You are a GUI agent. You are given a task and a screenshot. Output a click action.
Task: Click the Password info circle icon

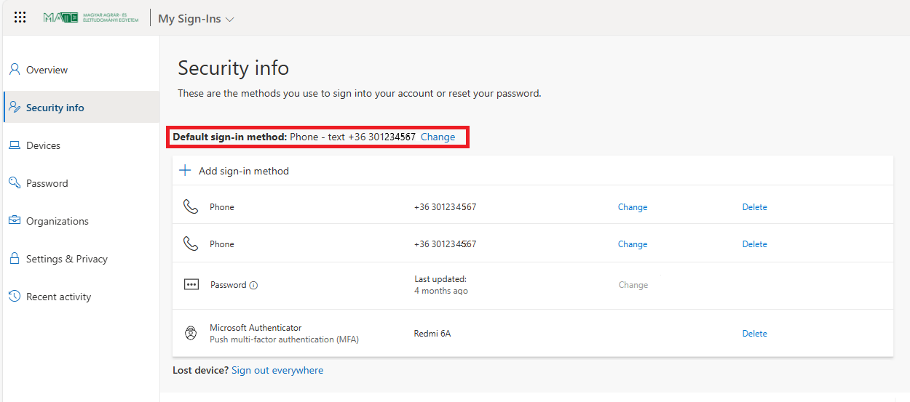253,286
